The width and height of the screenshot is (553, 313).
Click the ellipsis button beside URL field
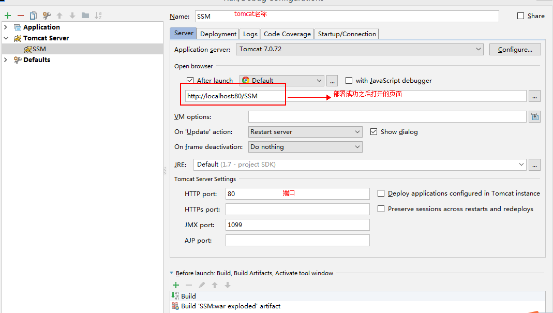[x=535, y=96]
